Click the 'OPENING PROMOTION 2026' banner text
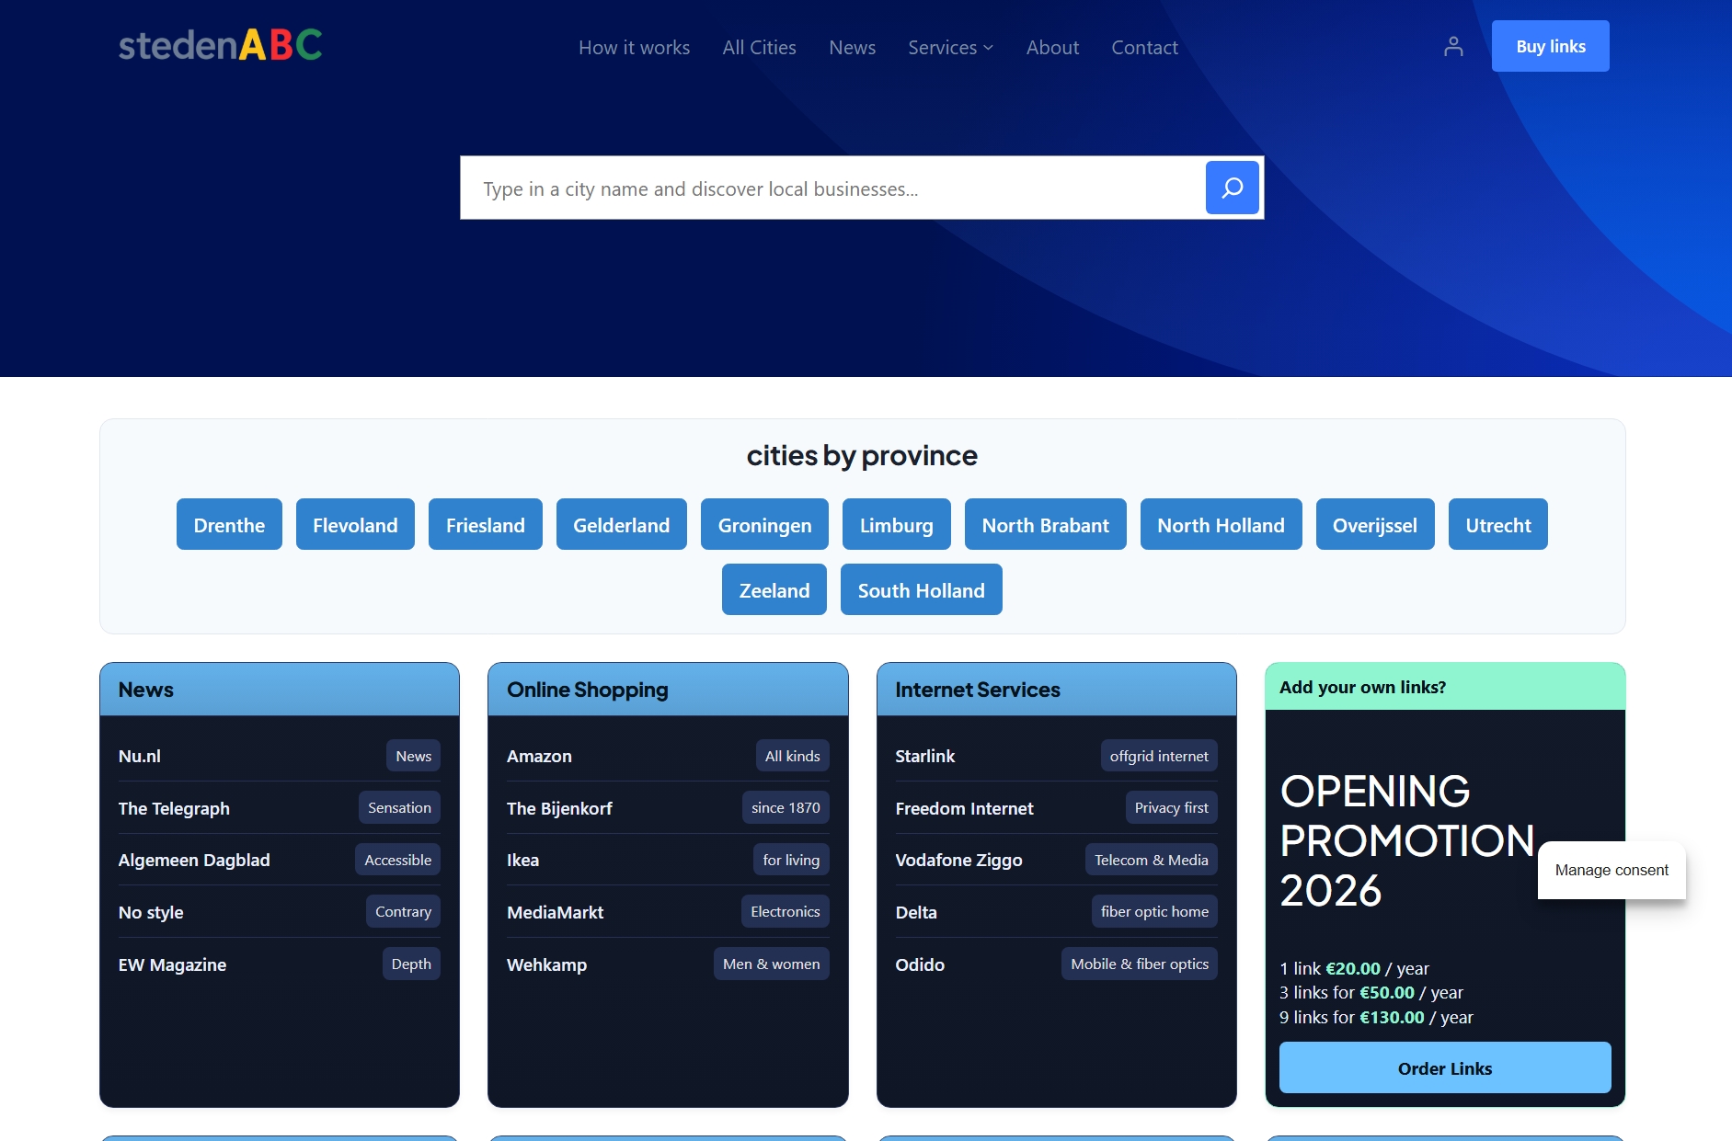The height and width of the screenshot is (1141, 1732). click(1407, 840)
